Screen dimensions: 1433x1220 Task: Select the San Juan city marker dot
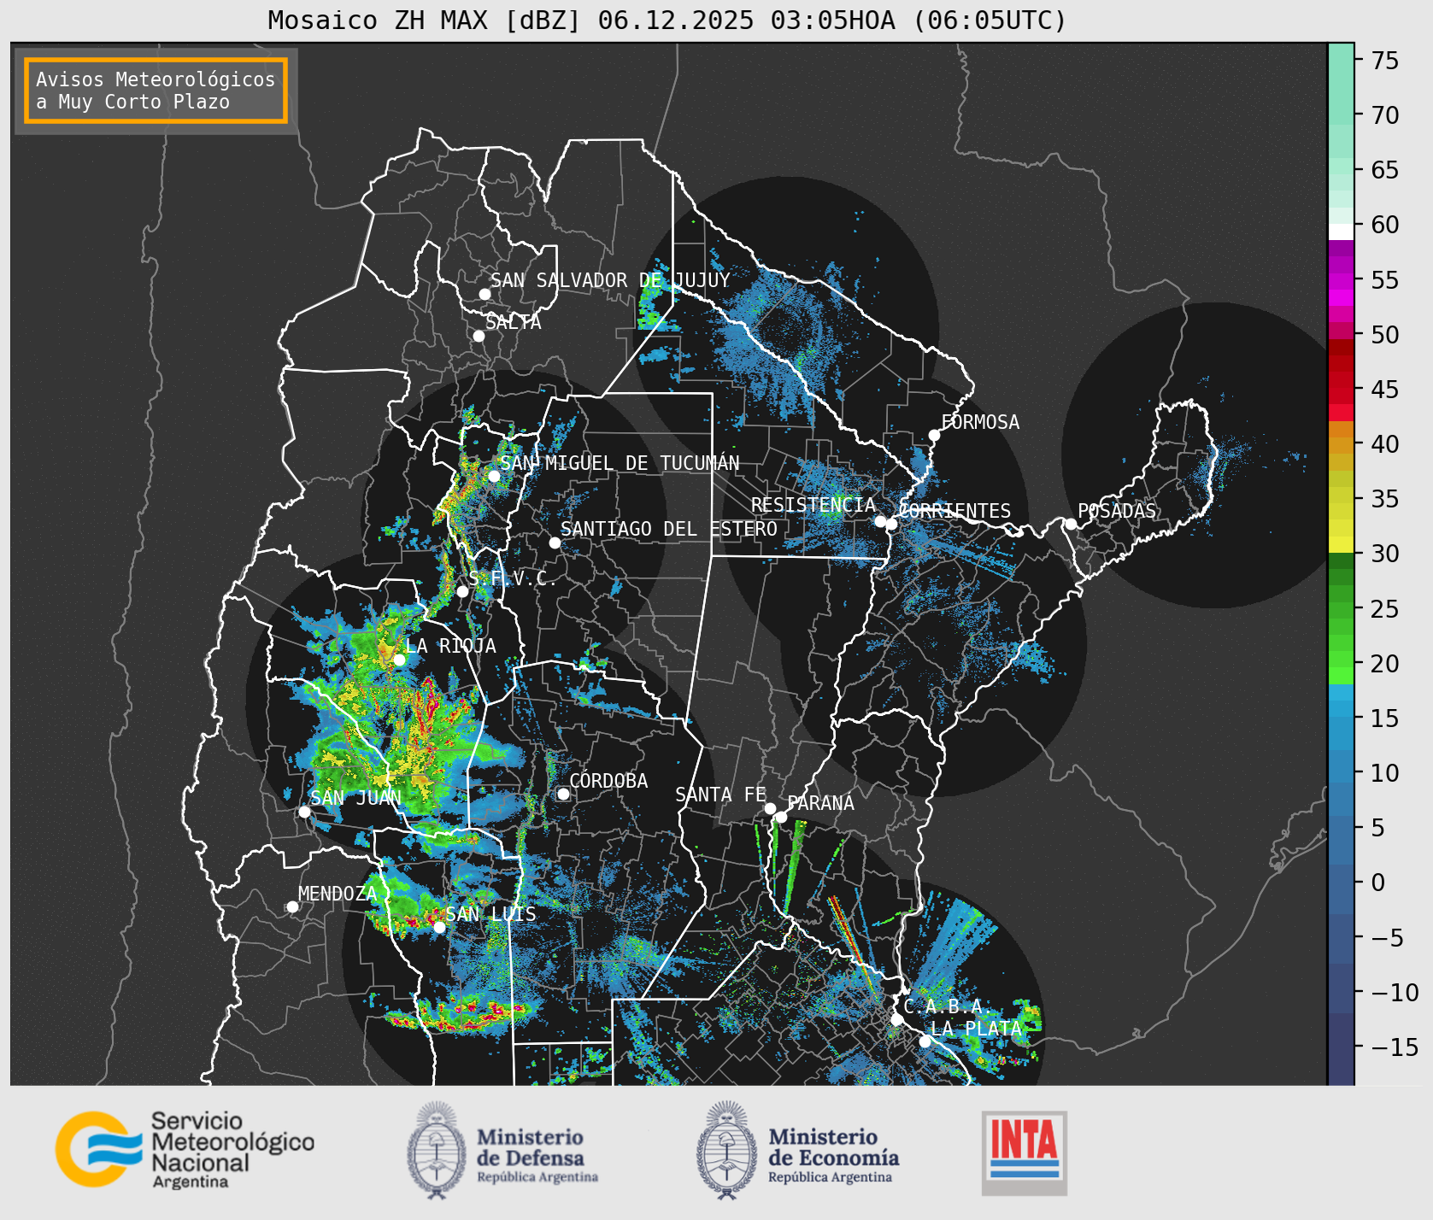(x=304, y=812)
